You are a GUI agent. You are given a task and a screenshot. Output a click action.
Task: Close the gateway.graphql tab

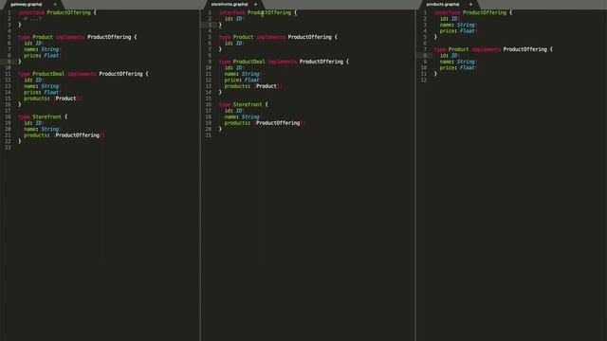[x=55, y=4]
